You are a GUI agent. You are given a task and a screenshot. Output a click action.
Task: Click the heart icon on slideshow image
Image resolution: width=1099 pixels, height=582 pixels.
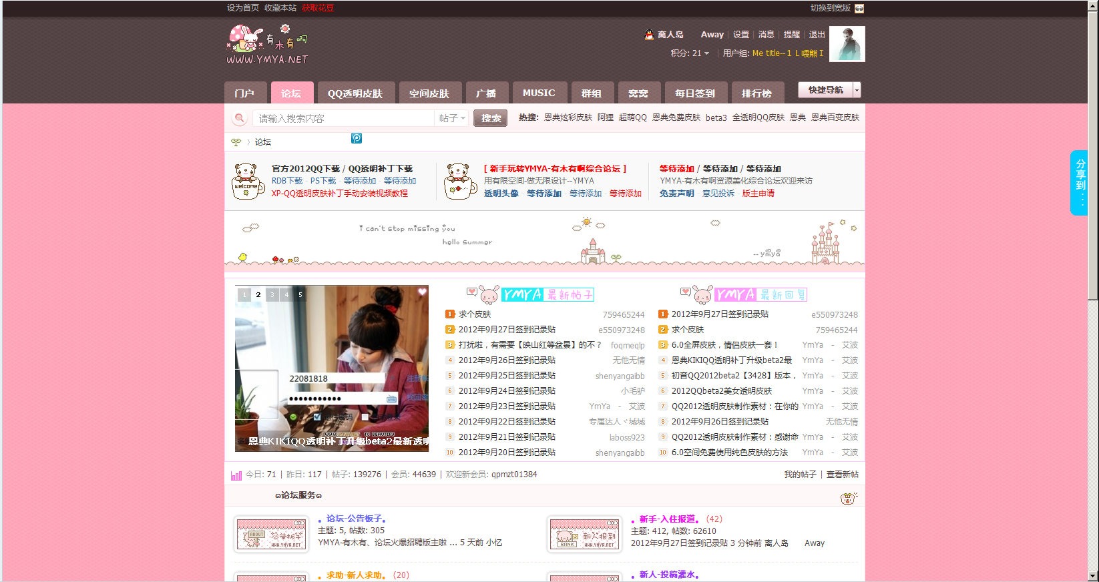[422, 292]
